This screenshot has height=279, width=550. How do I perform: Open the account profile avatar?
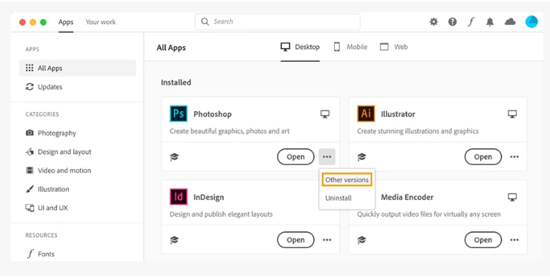531,22
